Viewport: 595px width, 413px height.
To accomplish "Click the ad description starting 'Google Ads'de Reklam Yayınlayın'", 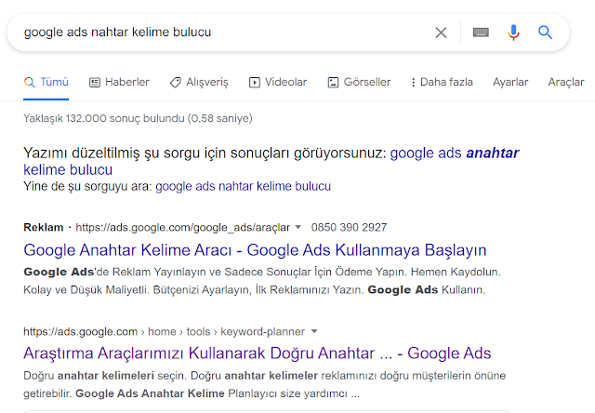I will coord(262,281).
